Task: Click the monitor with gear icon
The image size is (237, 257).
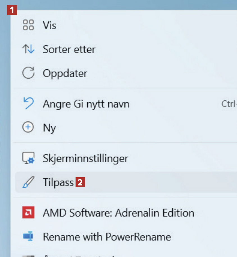Action: pyautogui.click(x=28, y=158)
